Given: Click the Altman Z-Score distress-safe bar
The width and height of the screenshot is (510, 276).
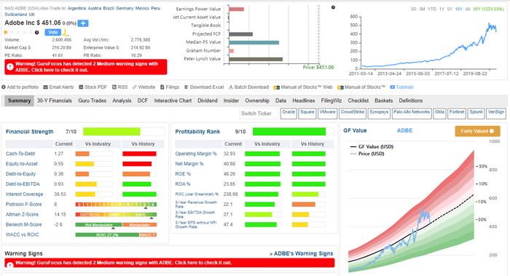Looking at the screenshot, I should [116, 215].
